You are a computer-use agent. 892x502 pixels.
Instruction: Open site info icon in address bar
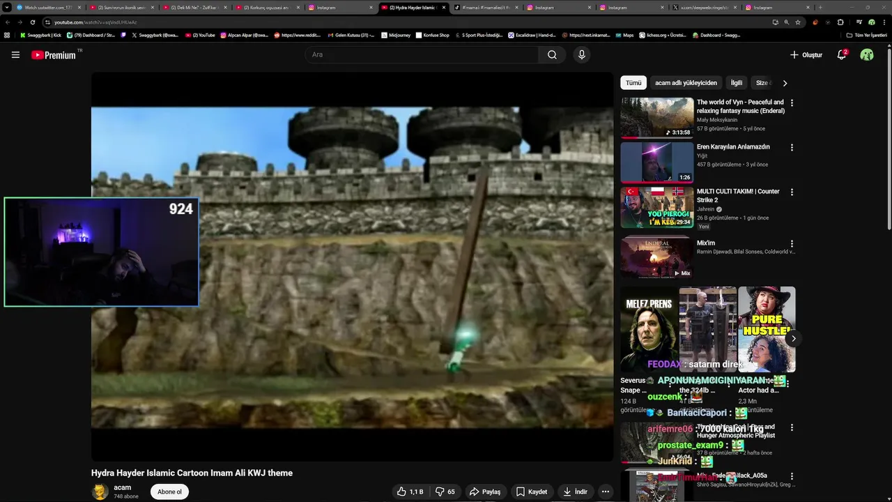coord(47,22)
